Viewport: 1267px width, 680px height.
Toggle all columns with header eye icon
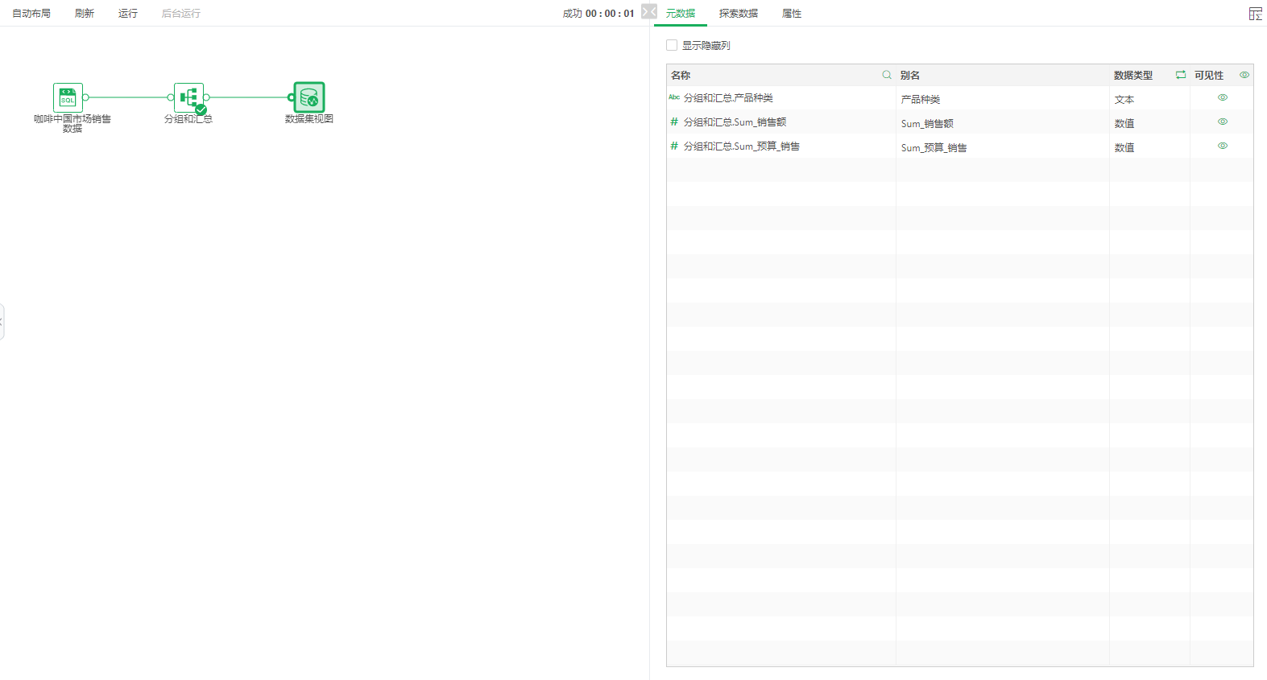pyautogui.click(x=1244, y=75)
